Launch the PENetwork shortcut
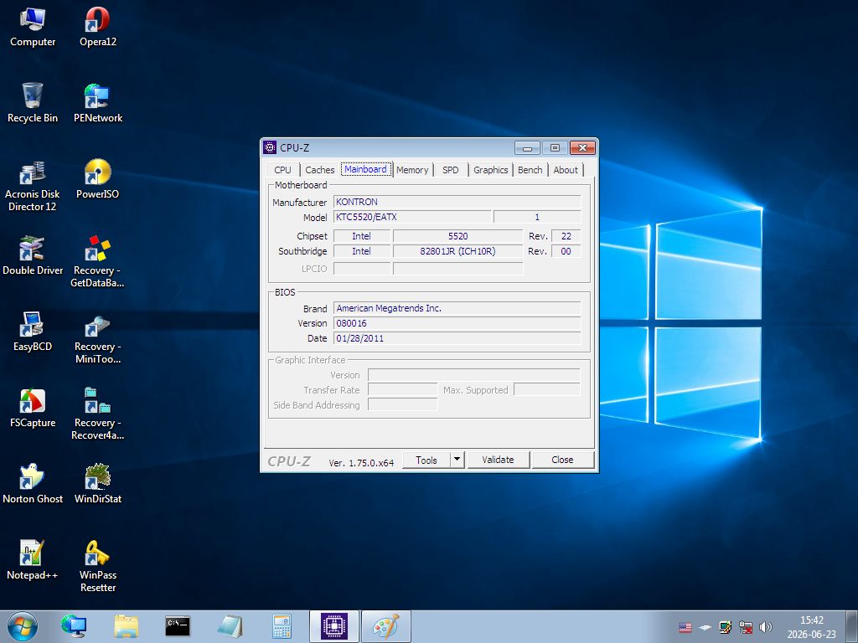858x643 pixels. [x=97, y=103]
